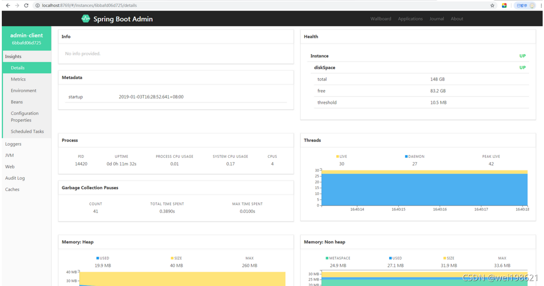Viewport: 544px width, 286px height.
Task: Open Scheduled Tasks in the sidebar
Action: 27,131
